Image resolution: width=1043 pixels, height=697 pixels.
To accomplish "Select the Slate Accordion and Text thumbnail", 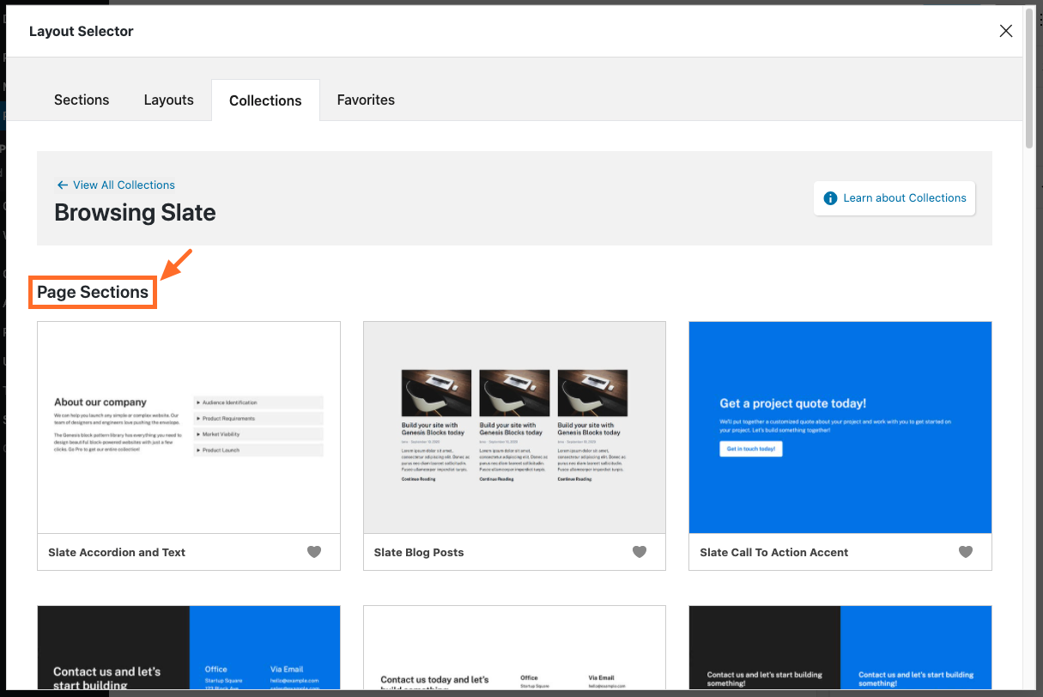I will 189,427.
